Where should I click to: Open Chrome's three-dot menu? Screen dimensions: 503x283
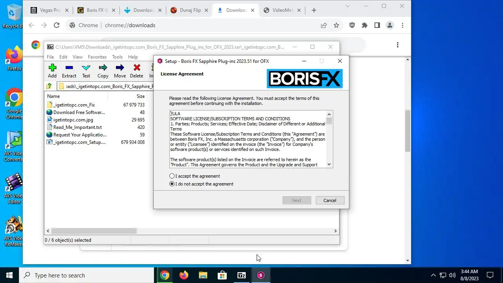[x=402, y=25]
